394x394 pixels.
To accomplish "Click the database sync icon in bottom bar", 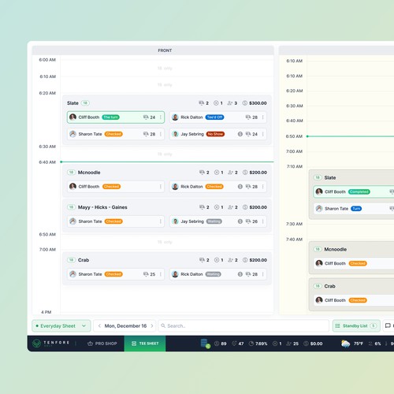I will (205, 344).
